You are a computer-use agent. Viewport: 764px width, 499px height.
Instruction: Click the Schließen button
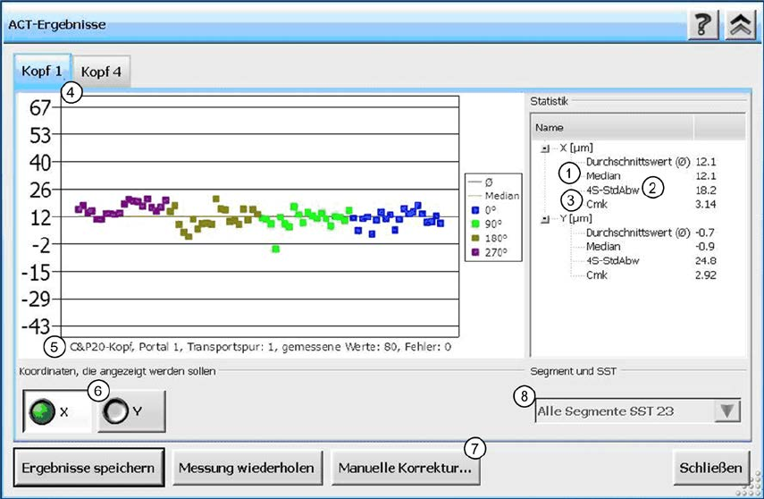click(x=711, y=468)
